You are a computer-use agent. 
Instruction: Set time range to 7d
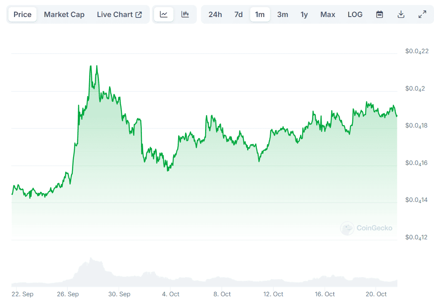click(x=238, y=15)
